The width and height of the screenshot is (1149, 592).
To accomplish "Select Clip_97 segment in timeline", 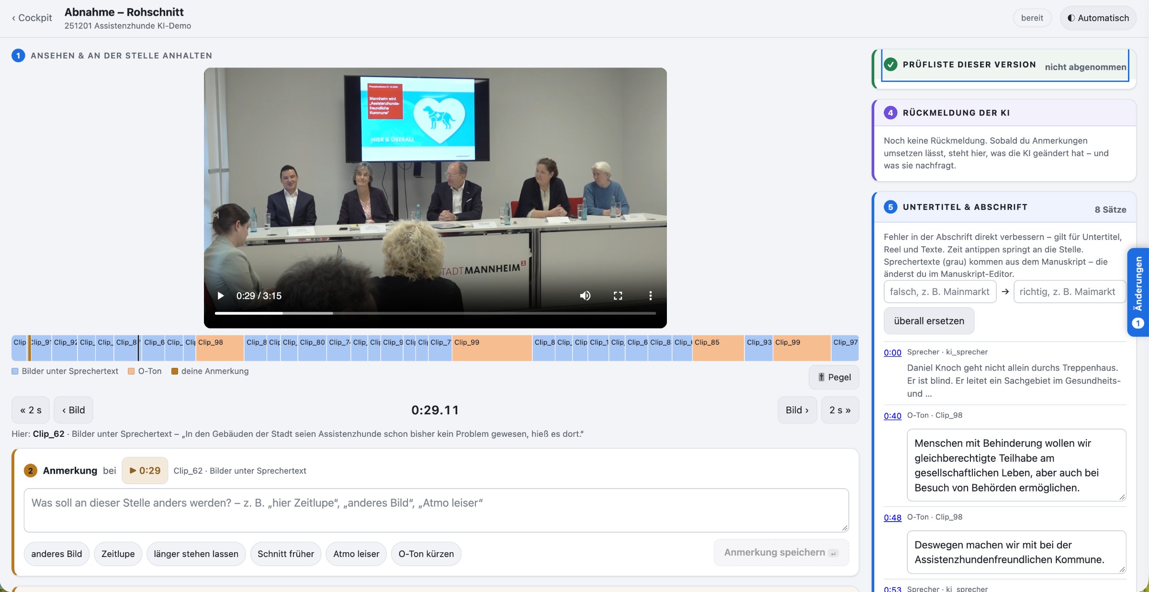I will click(845, 348).
